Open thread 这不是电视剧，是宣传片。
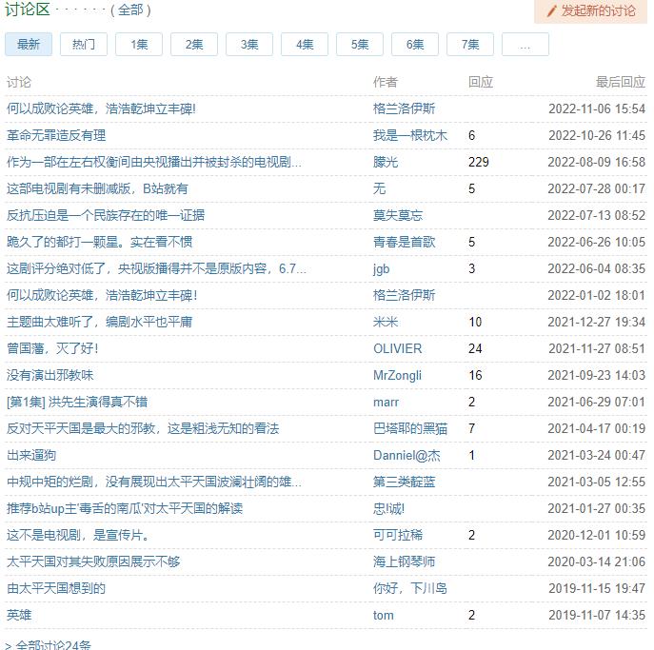654x650 pixels. pos(78,536)
